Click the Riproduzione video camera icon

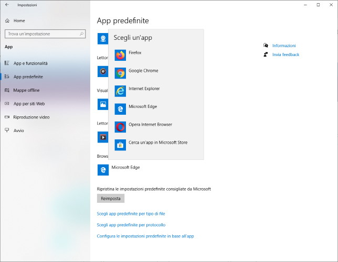coord(7,117)
